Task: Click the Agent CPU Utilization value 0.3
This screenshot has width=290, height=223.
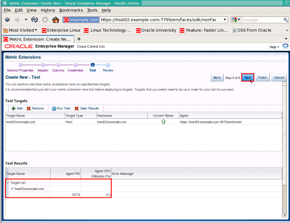Action: (108, 195)
